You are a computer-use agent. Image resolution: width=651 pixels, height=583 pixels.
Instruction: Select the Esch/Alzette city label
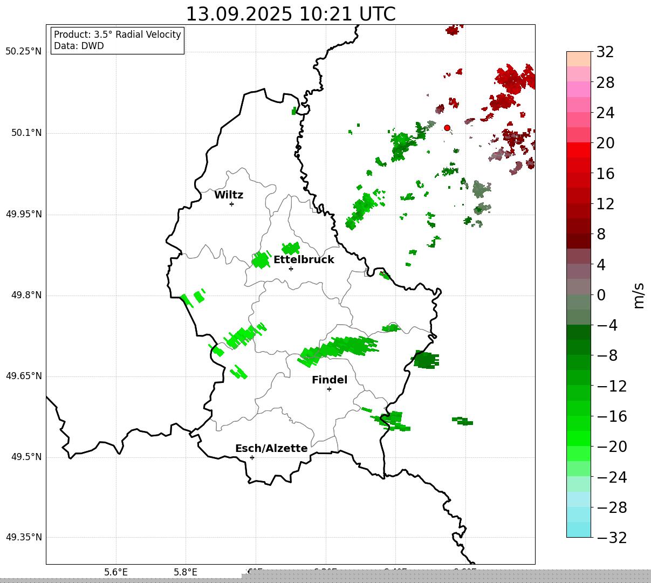click(271, 448)
